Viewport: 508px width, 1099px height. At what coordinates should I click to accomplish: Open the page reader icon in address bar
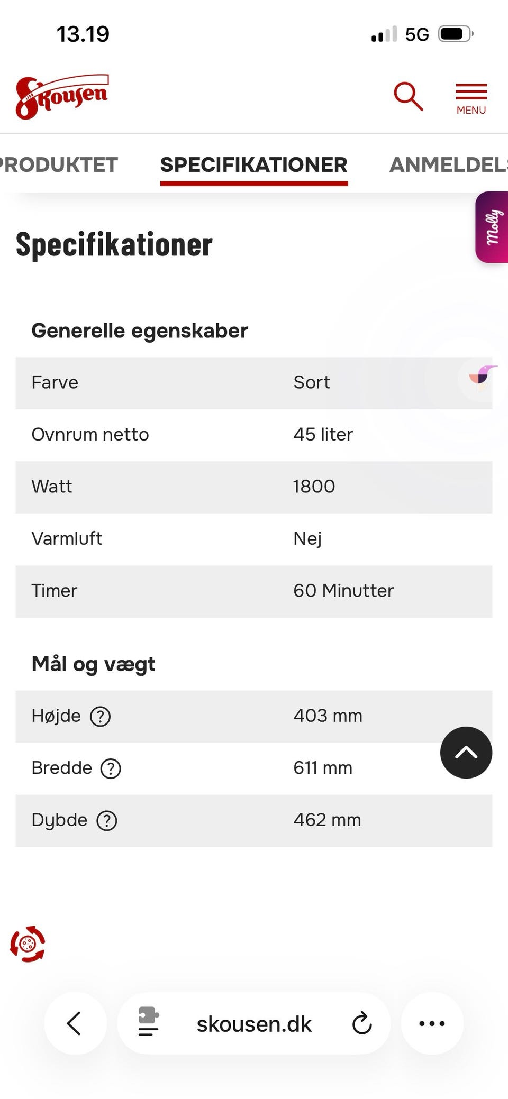click(149, 1022)
